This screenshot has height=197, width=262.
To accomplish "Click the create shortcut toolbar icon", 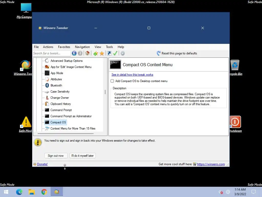I will tap(109, 53).
